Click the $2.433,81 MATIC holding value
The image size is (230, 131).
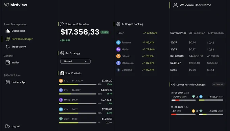click(107, 100)
